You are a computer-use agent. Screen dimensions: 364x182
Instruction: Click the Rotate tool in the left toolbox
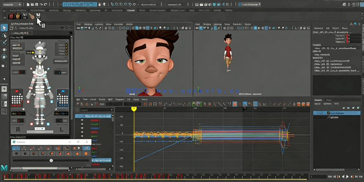click(4, 57)
